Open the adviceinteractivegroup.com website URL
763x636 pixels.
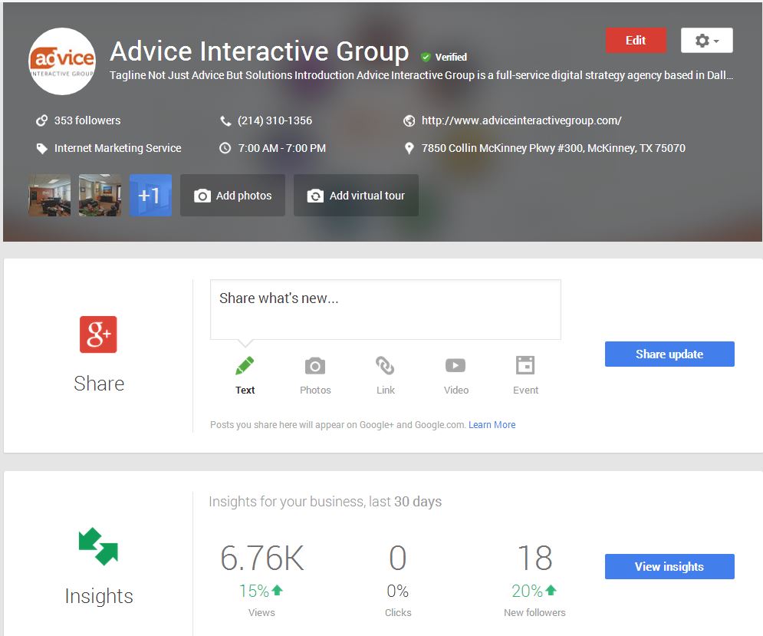tap(521, 120)
